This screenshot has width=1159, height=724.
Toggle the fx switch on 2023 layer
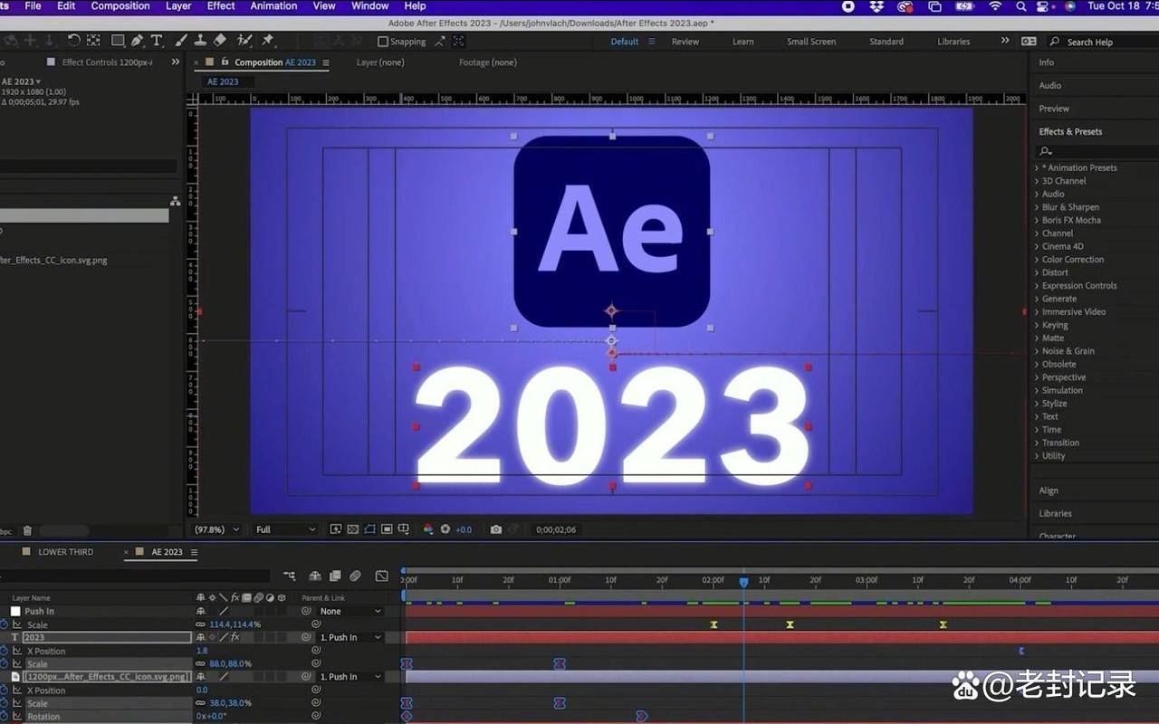pos(235,637)
